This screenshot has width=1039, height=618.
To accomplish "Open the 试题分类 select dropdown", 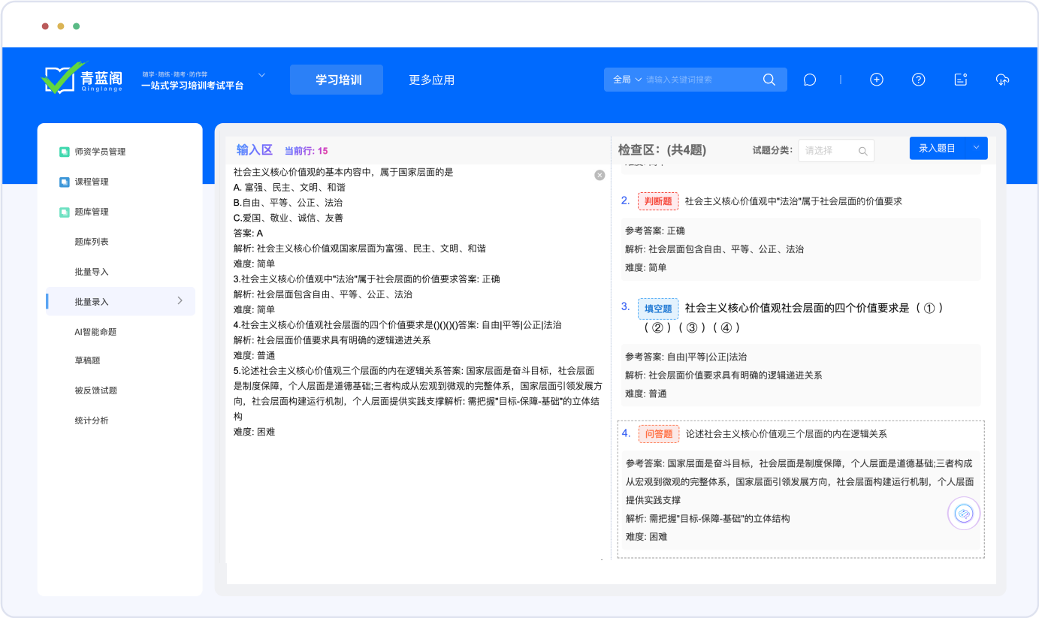I will [x=835, y=150].
